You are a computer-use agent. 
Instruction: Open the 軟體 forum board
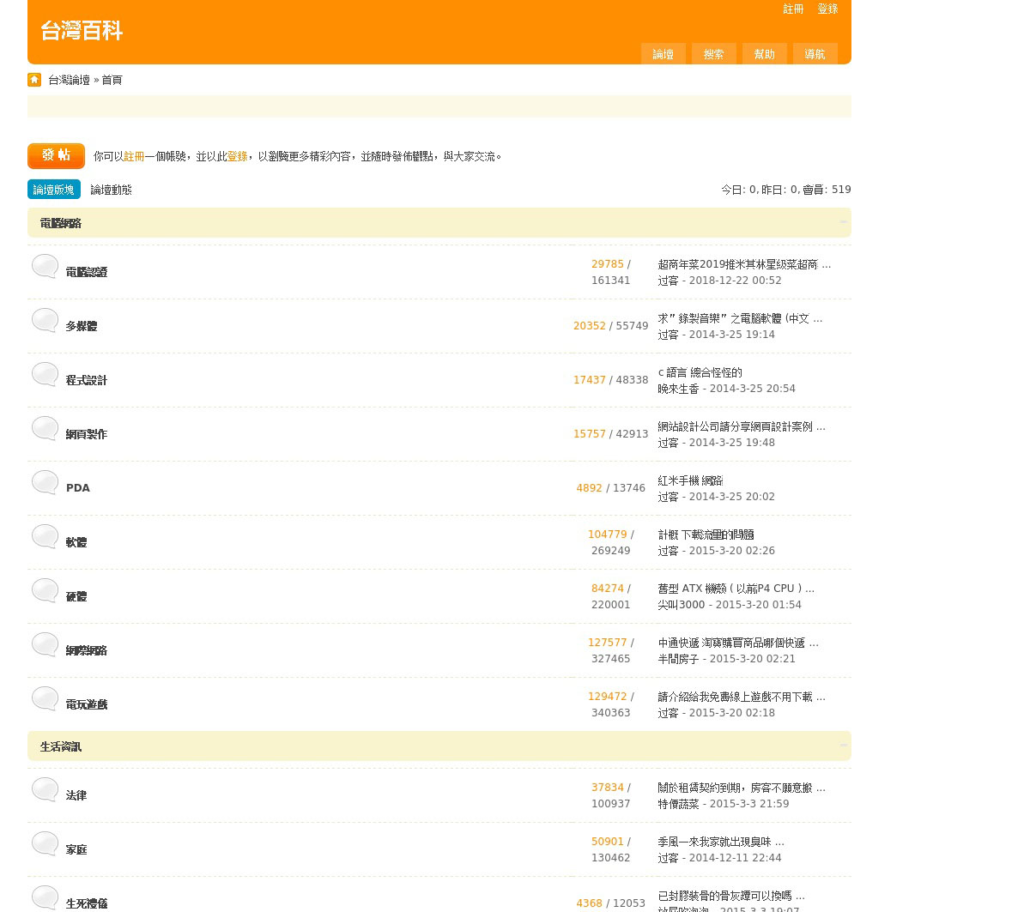(x=76, y=542)
